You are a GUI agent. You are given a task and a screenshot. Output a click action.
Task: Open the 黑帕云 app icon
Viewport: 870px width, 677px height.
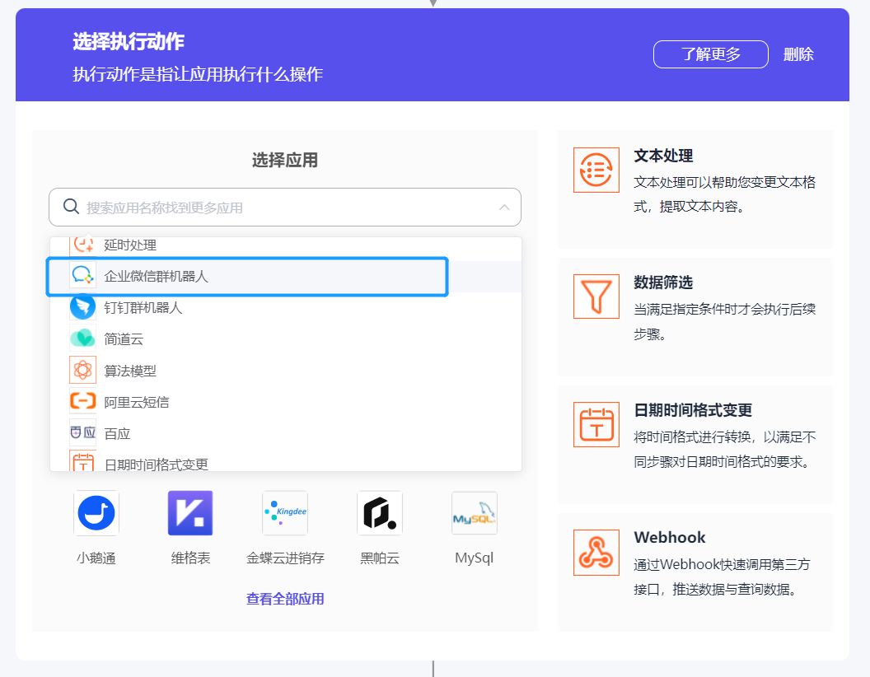point(380,513)
